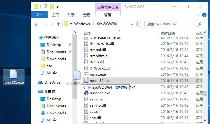Click Windows in the address breadcrumb
The height and width of the screenshot is (124, 210).
pos(82,24)
